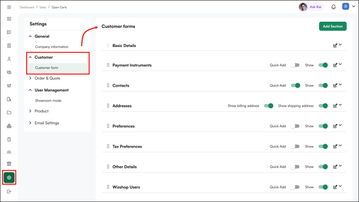Toggle Show for Tax Preferences
Viewport: 359px width, 202px height.
(x=323, y=146)
